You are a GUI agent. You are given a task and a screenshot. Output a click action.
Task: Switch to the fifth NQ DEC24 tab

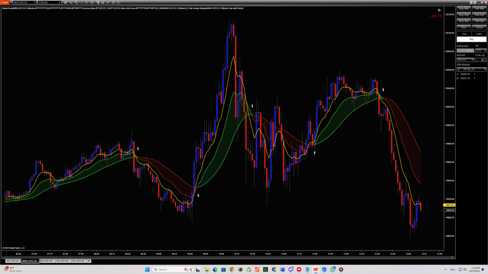click(79, 261)
